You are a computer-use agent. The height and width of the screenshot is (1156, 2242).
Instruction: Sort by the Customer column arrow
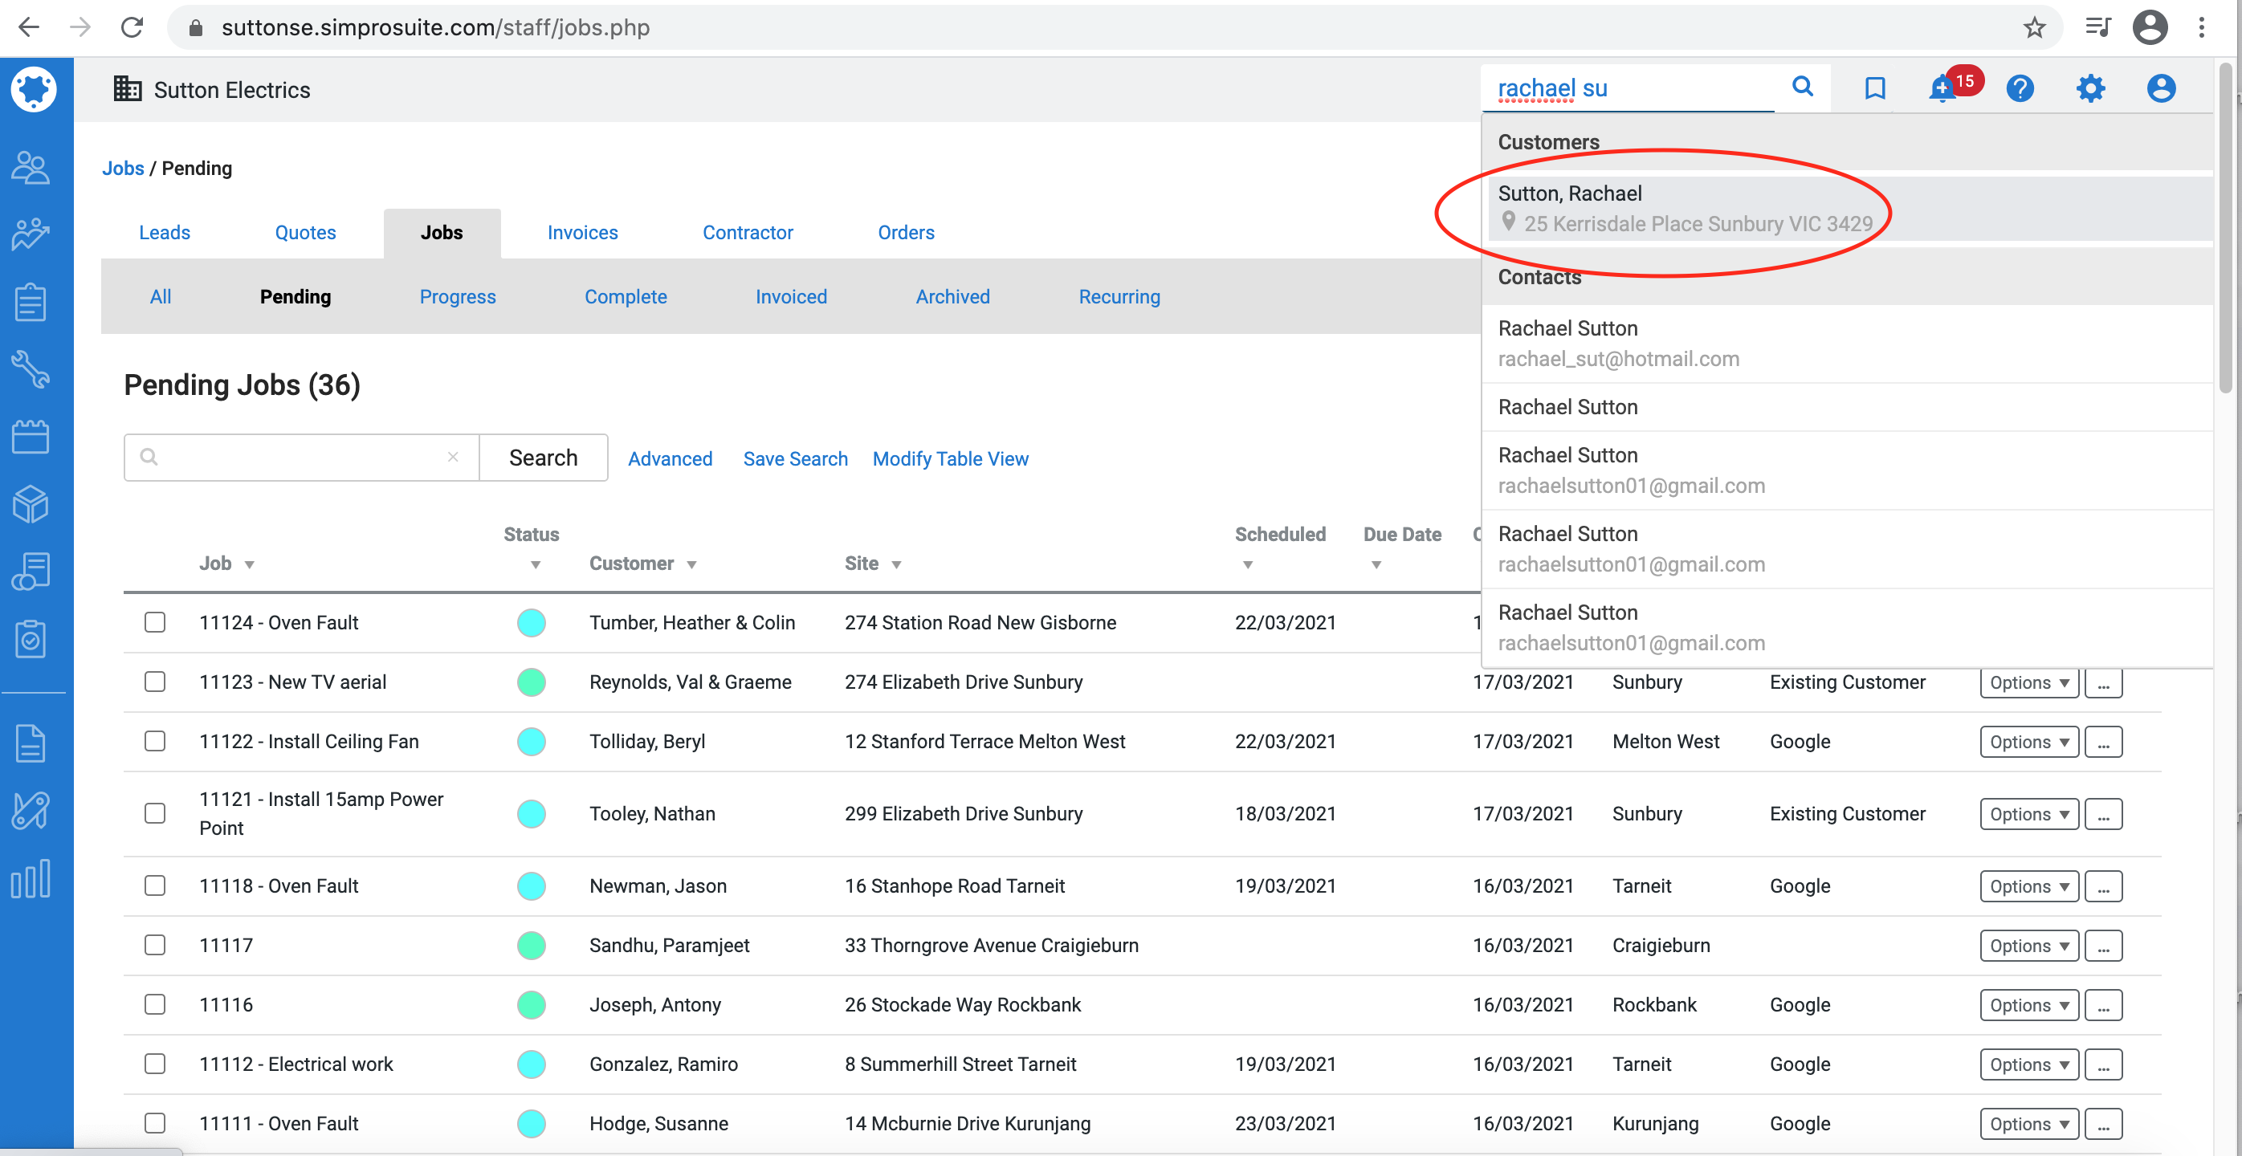(x=692, y=564)
